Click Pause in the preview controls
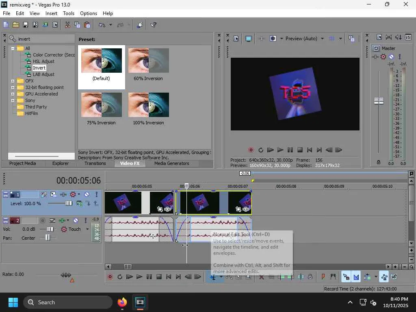This screenshot has width=416, height=312. (290, 150)
